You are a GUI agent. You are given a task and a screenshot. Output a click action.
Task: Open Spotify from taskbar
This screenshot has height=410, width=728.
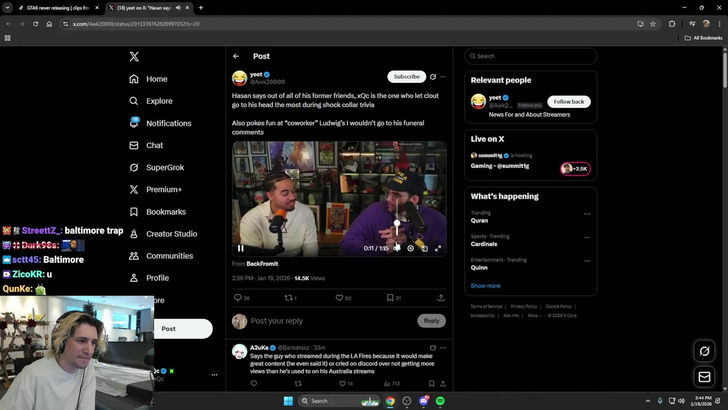point(440,401)
